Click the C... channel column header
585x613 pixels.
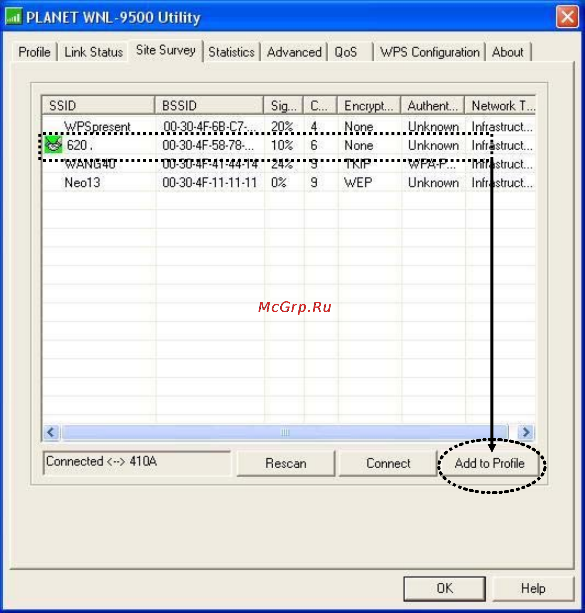pyautogui.click(x=320, y=106)
